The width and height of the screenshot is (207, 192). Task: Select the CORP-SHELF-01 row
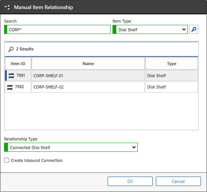[x=101, y=76]
